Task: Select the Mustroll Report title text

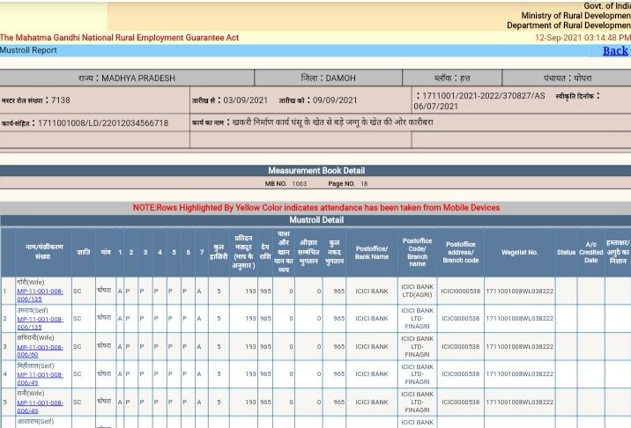Action: coord(28,50)
